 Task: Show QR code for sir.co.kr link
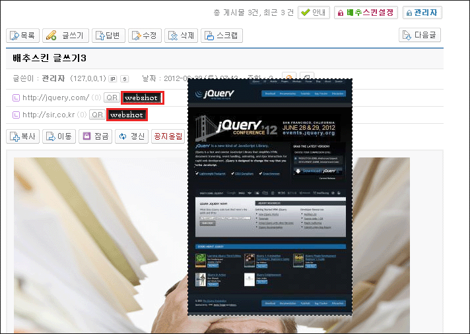(x=97, y=115)
